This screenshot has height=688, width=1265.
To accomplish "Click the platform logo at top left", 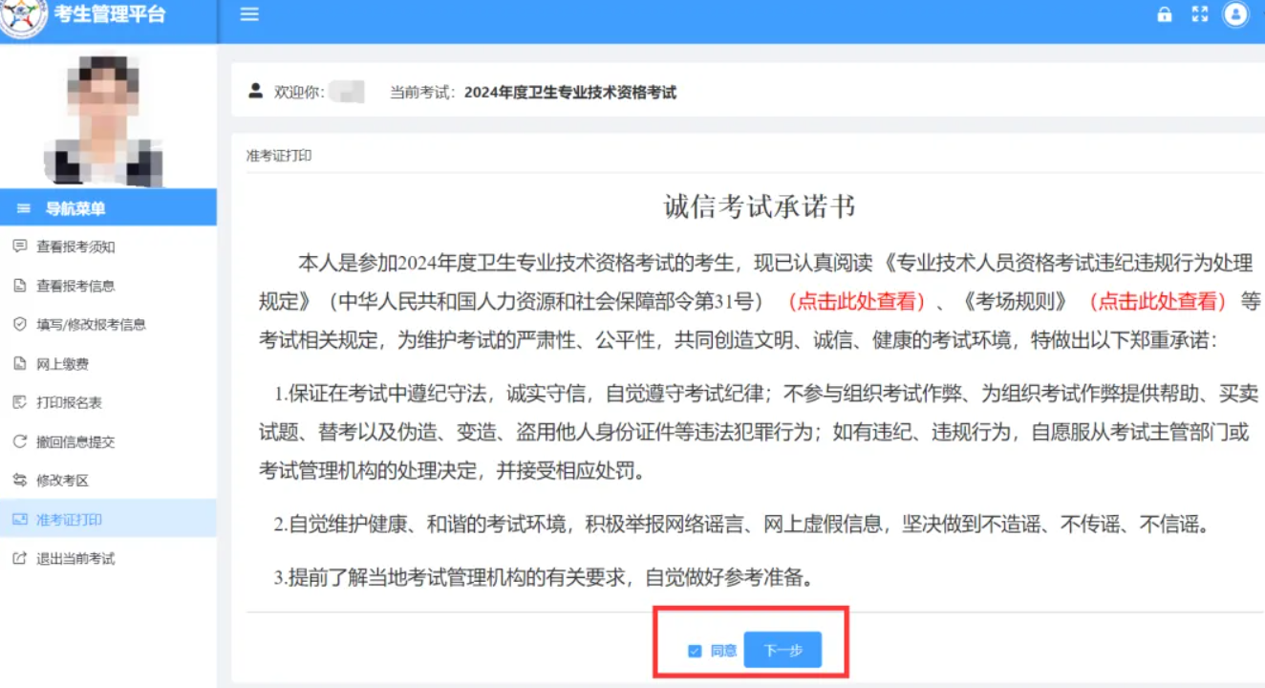I will [23, 17].
